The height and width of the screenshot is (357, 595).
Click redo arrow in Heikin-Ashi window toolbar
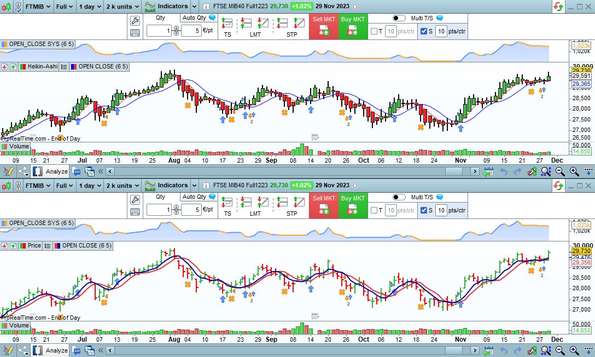(517, 172)
